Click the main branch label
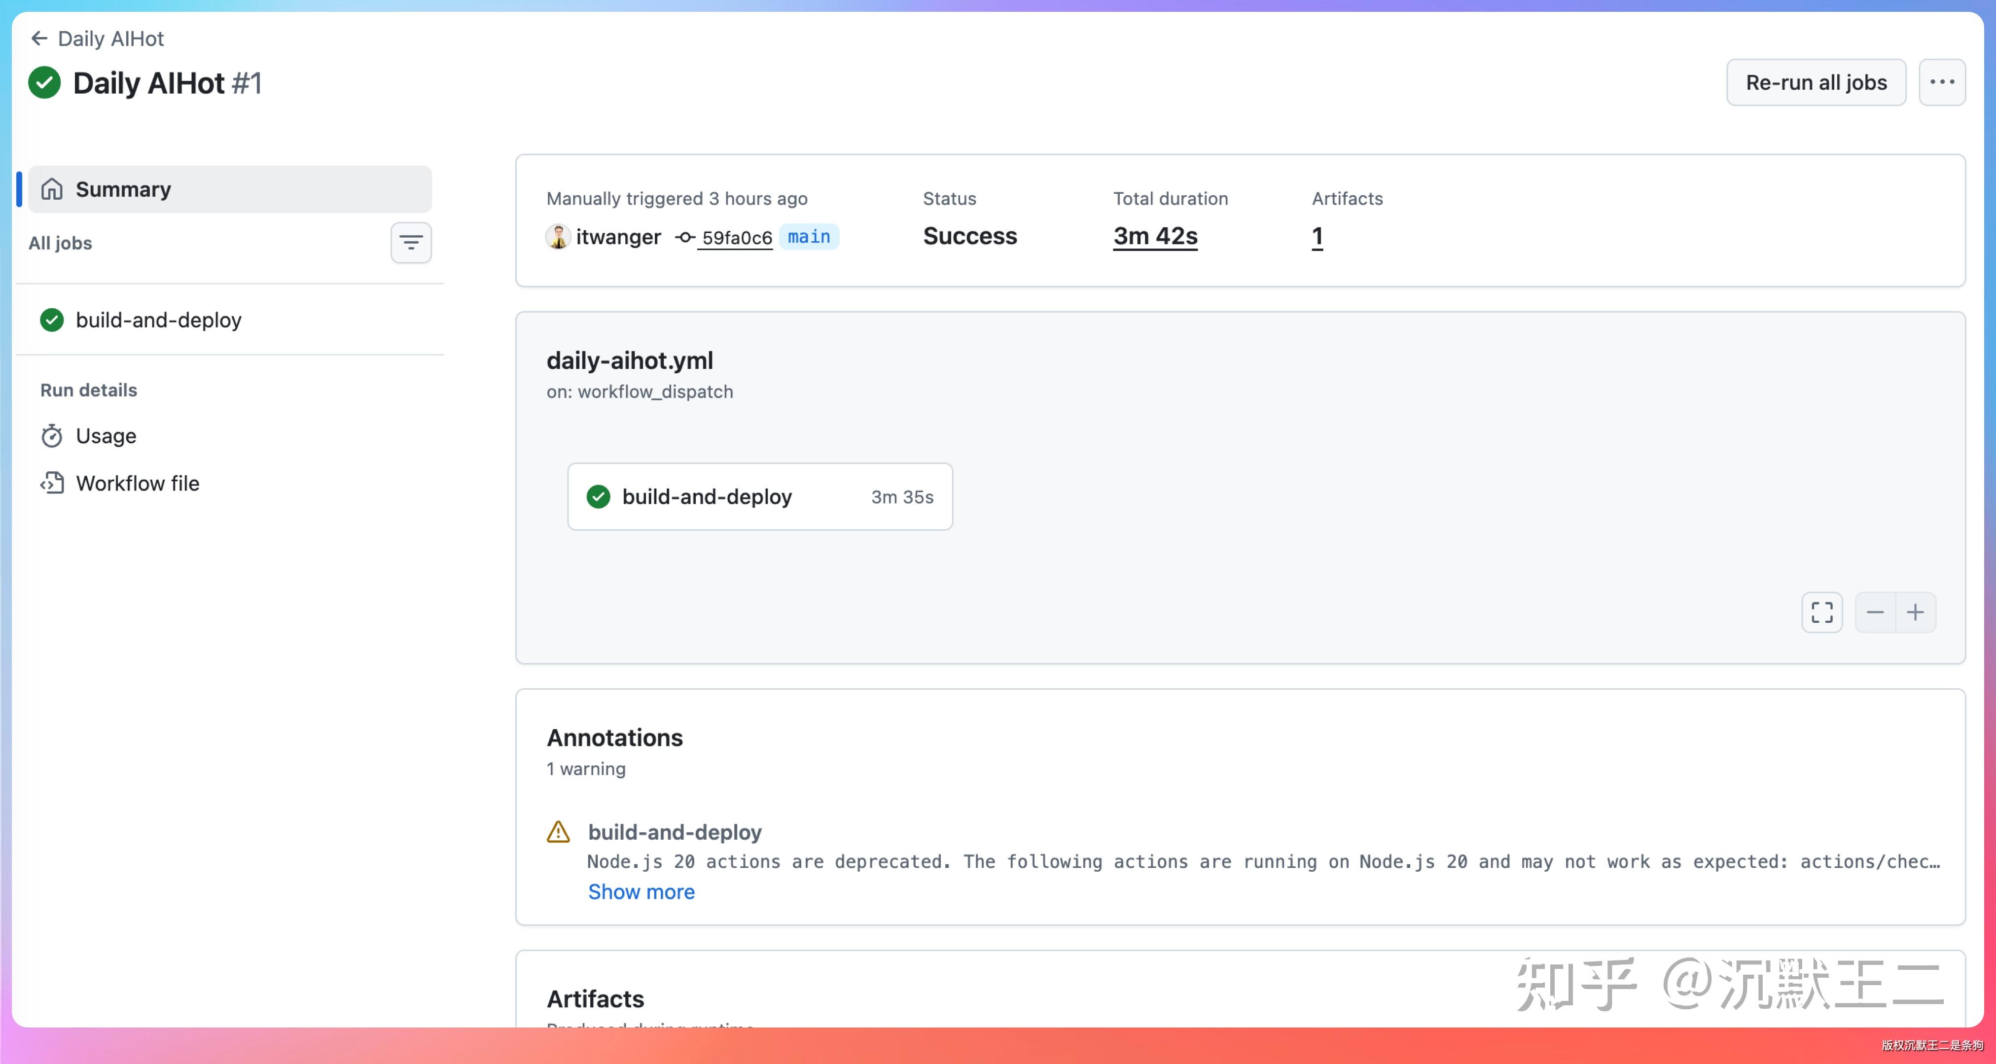Screen dimensions: 1996x1064 pos(809,236)
